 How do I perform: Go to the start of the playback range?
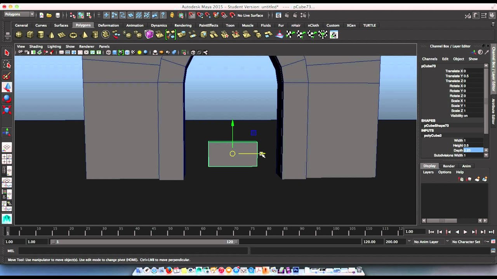[x=431, y=232]
